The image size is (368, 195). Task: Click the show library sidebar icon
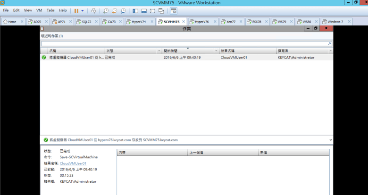pyautogui.click(x=135, y=10)
